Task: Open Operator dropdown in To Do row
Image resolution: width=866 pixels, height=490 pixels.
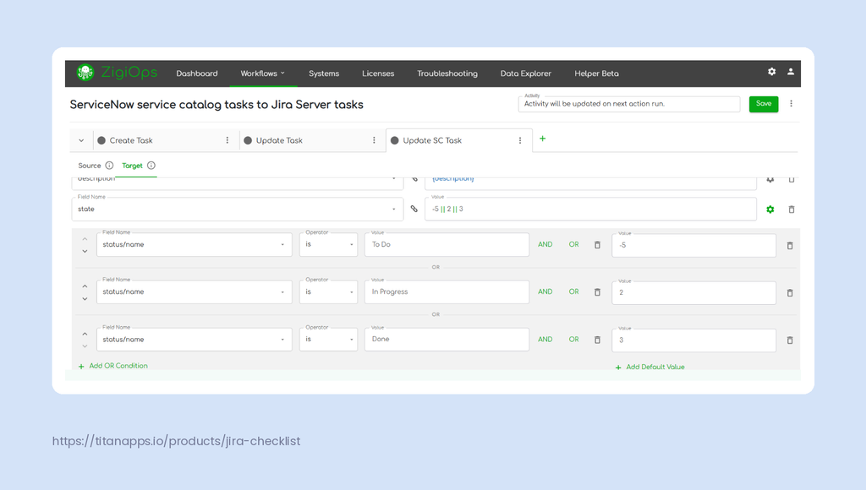Action: tap(329, 244)
